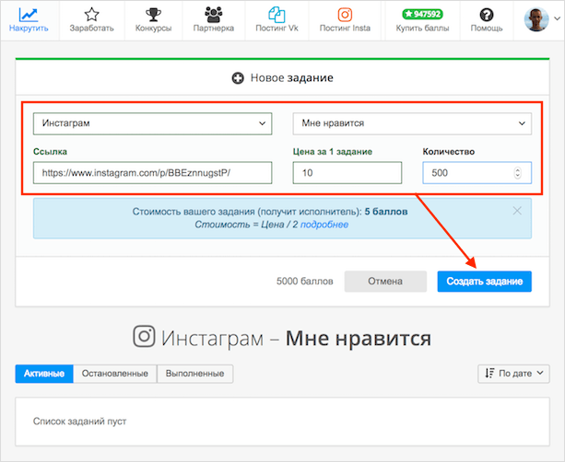The image size is (565, 462).
Task: Follow the подробнее link
Action: (324, 225)
